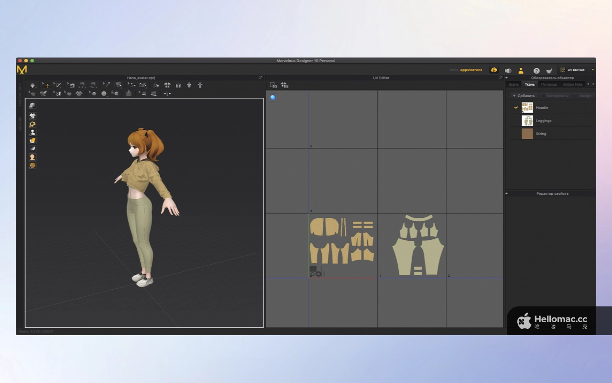Click the Assign button
This screenshot has width=612, height=383.
(584, 96)
